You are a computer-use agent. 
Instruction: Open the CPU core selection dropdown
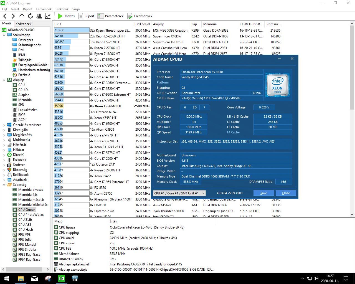pyautogui.click(x=179, y=193)
